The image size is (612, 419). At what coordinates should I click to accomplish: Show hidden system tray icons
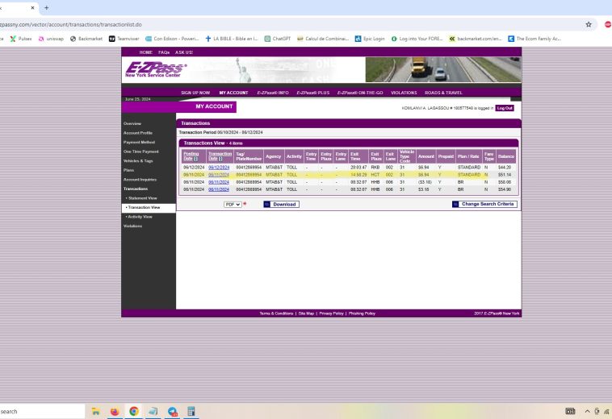588,411
